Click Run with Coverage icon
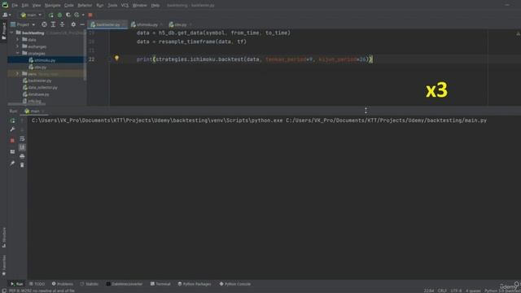 (68, 15)
